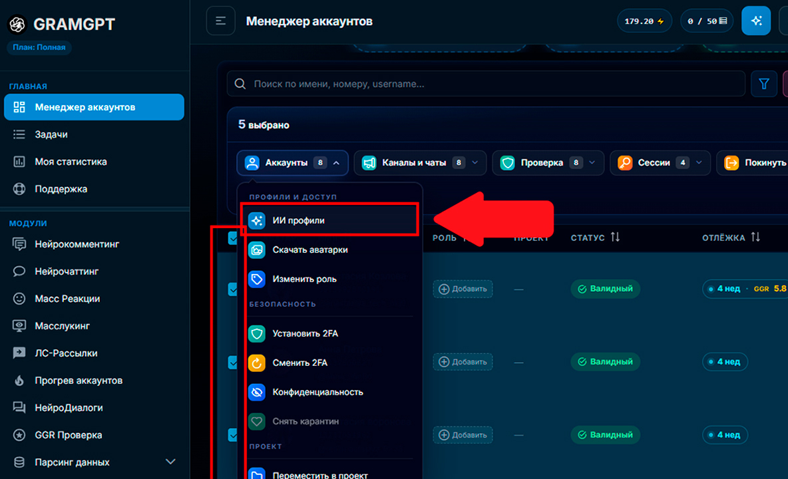Image resolution: width=788 pixels, height=479 pixels.
Task: Open Задачи from the sidebar
Action: coord(94,134)
